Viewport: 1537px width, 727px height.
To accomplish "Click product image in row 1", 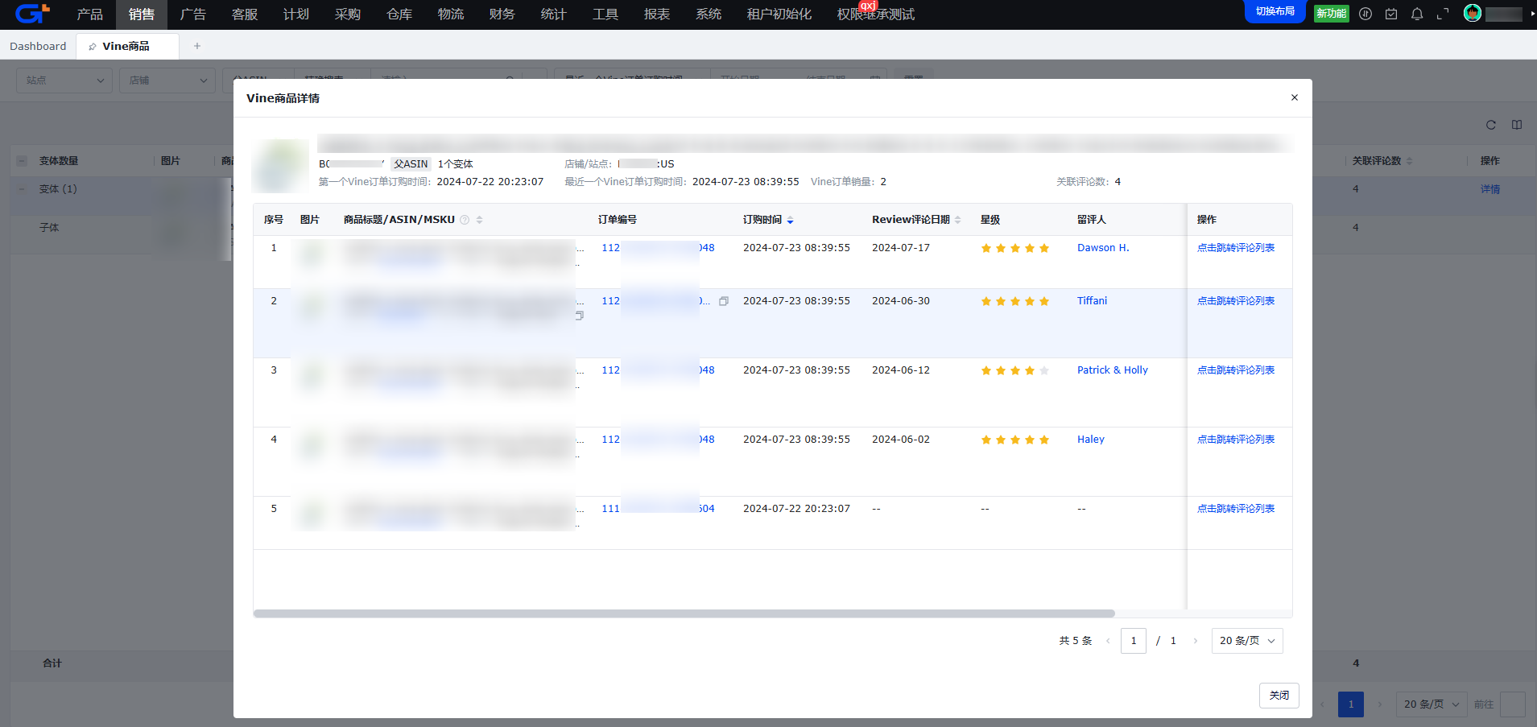I will coord(312,256).
